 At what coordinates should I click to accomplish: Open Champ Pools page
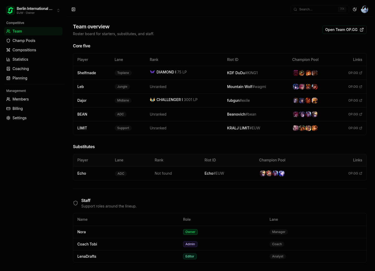[33, 41]
